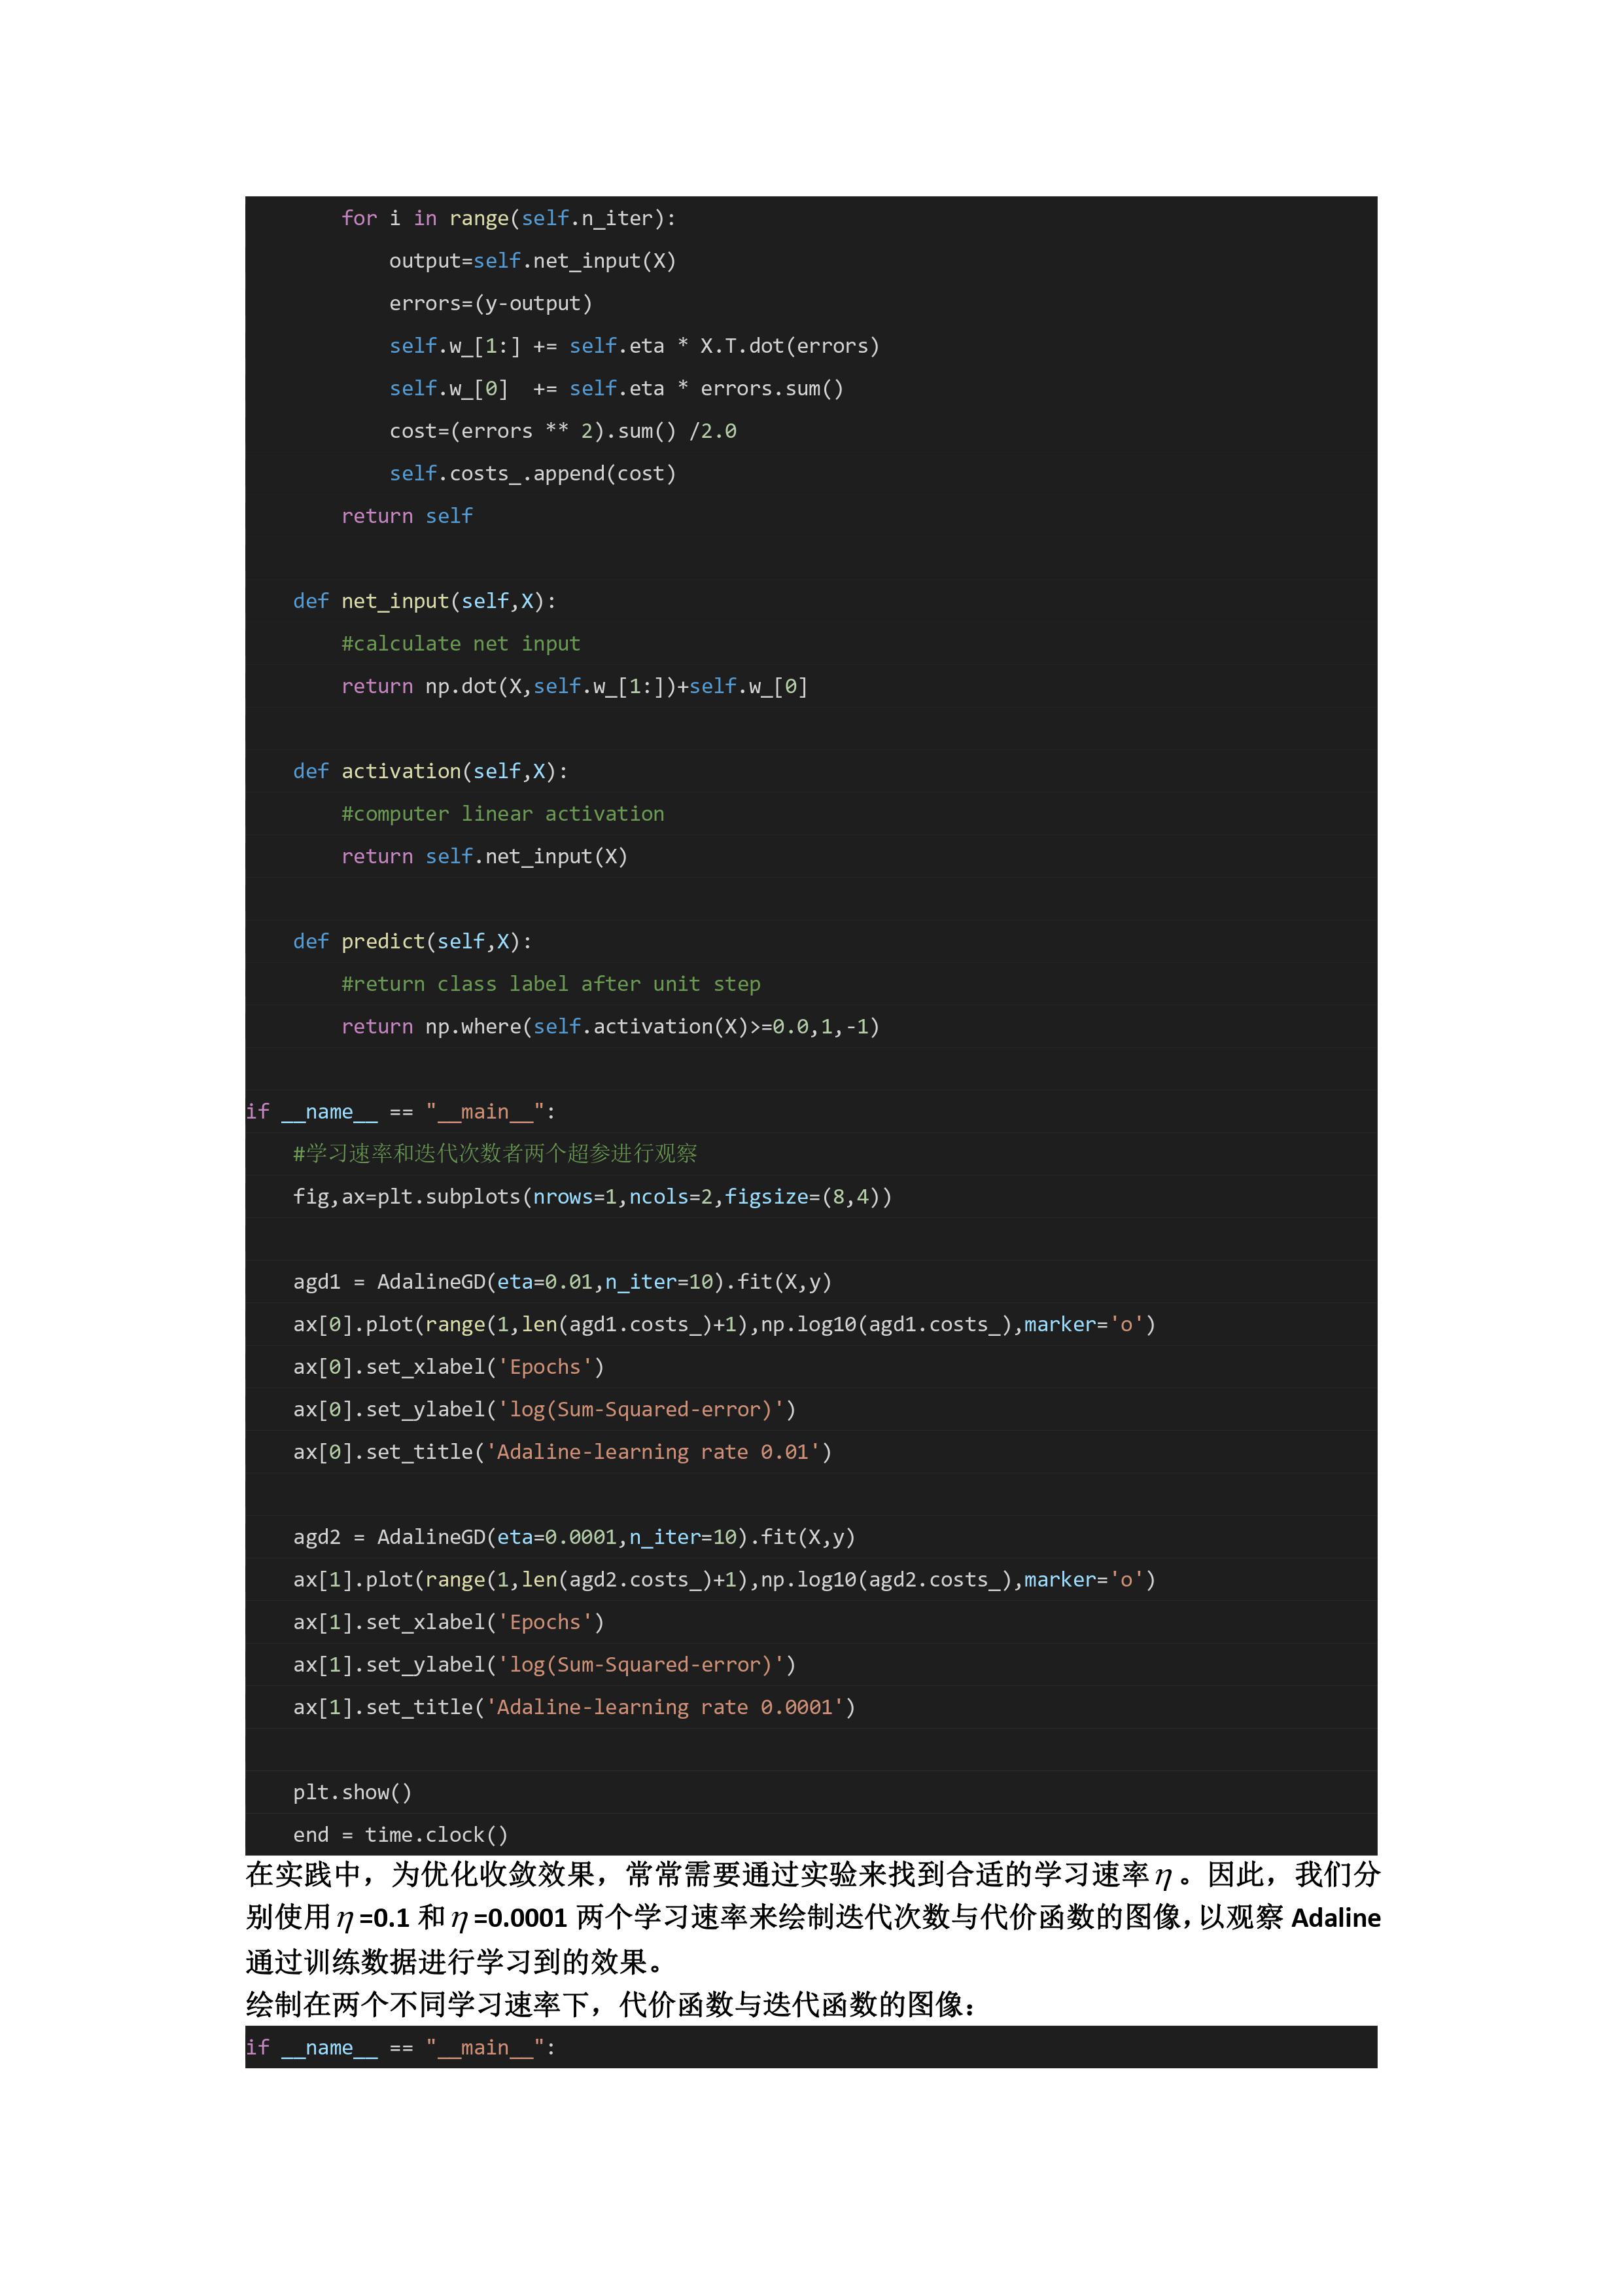Click the '#computer linear activation' comment
This screenshot has width=1623, height=2296.
coord(502,814)
